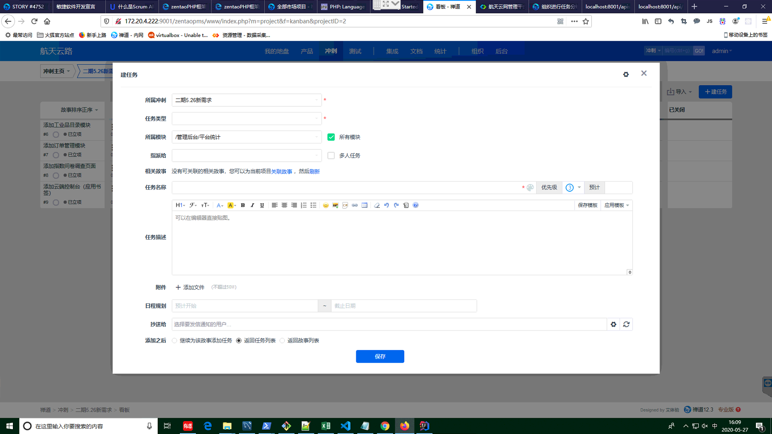
Task: Insert a numbered list in the editor
Action: 304,205
